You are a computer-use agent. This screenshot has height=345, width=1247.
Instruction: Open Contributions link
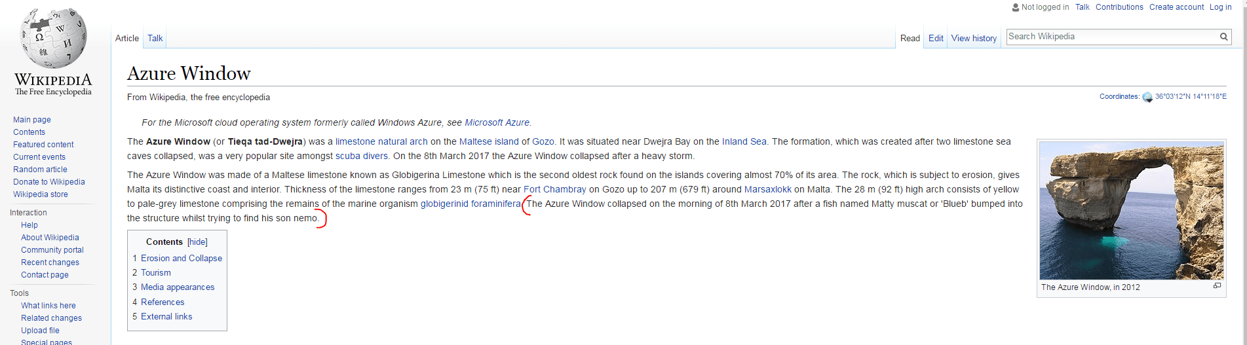coord(1119,7)
